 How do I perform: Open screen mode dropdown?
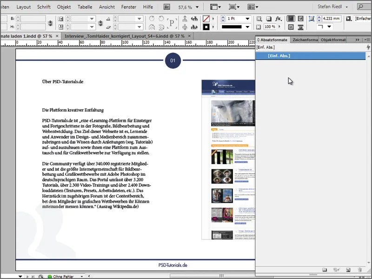[234, 7]
